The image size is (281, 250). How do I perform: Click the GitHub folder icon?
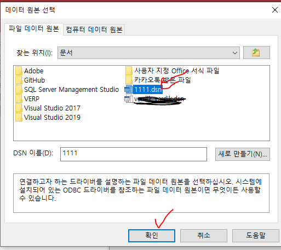[19, 80]
